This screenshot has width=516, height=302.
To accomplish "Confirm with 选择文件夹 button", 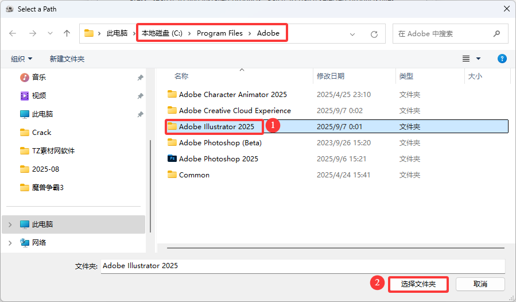I will point(418,284).
